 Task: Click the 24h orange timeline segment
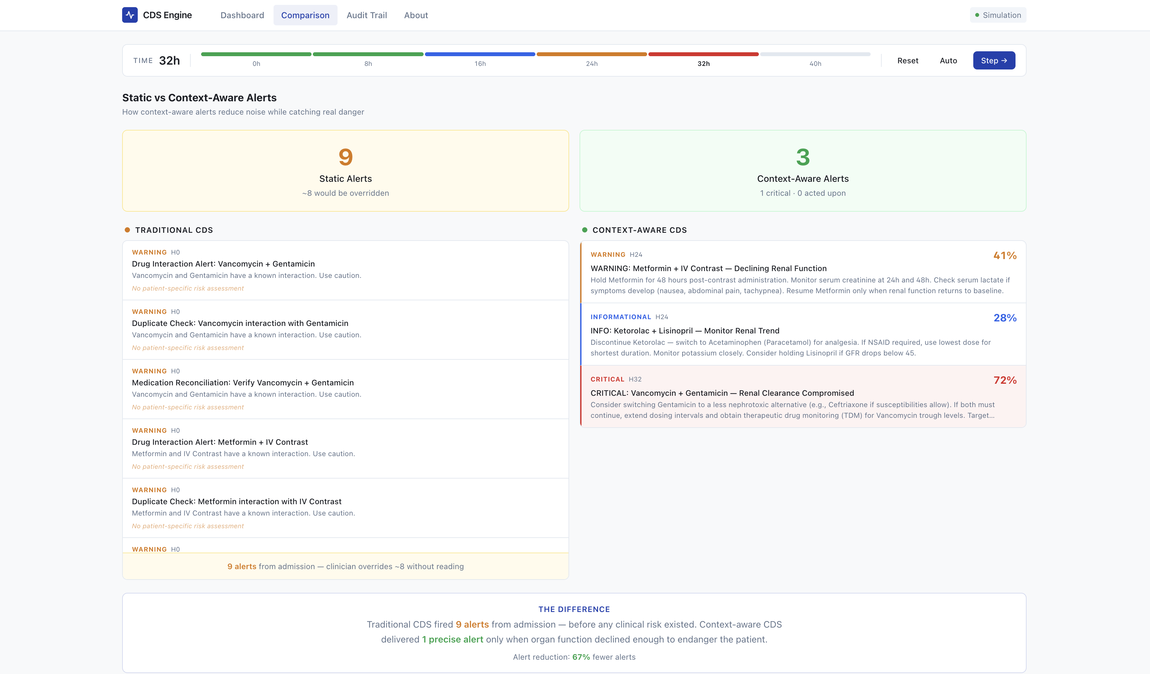pos(592,55)
